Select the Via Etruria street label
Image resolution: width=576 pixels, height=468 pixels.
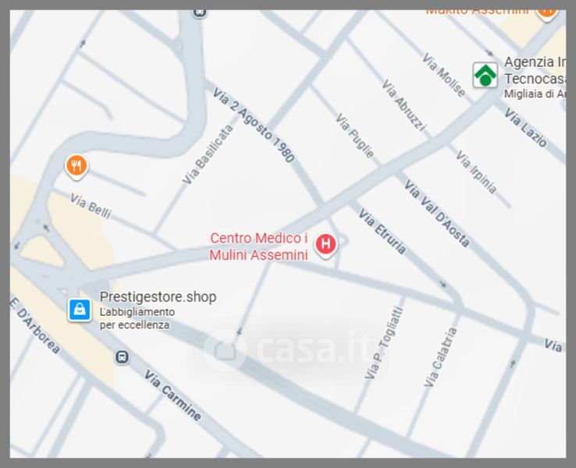[382, 231]
